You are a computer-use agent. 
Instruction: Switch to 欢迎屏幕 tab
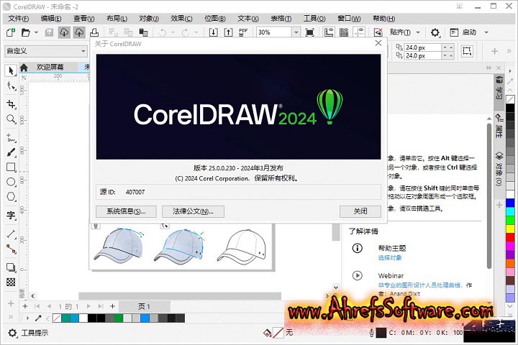50,68
